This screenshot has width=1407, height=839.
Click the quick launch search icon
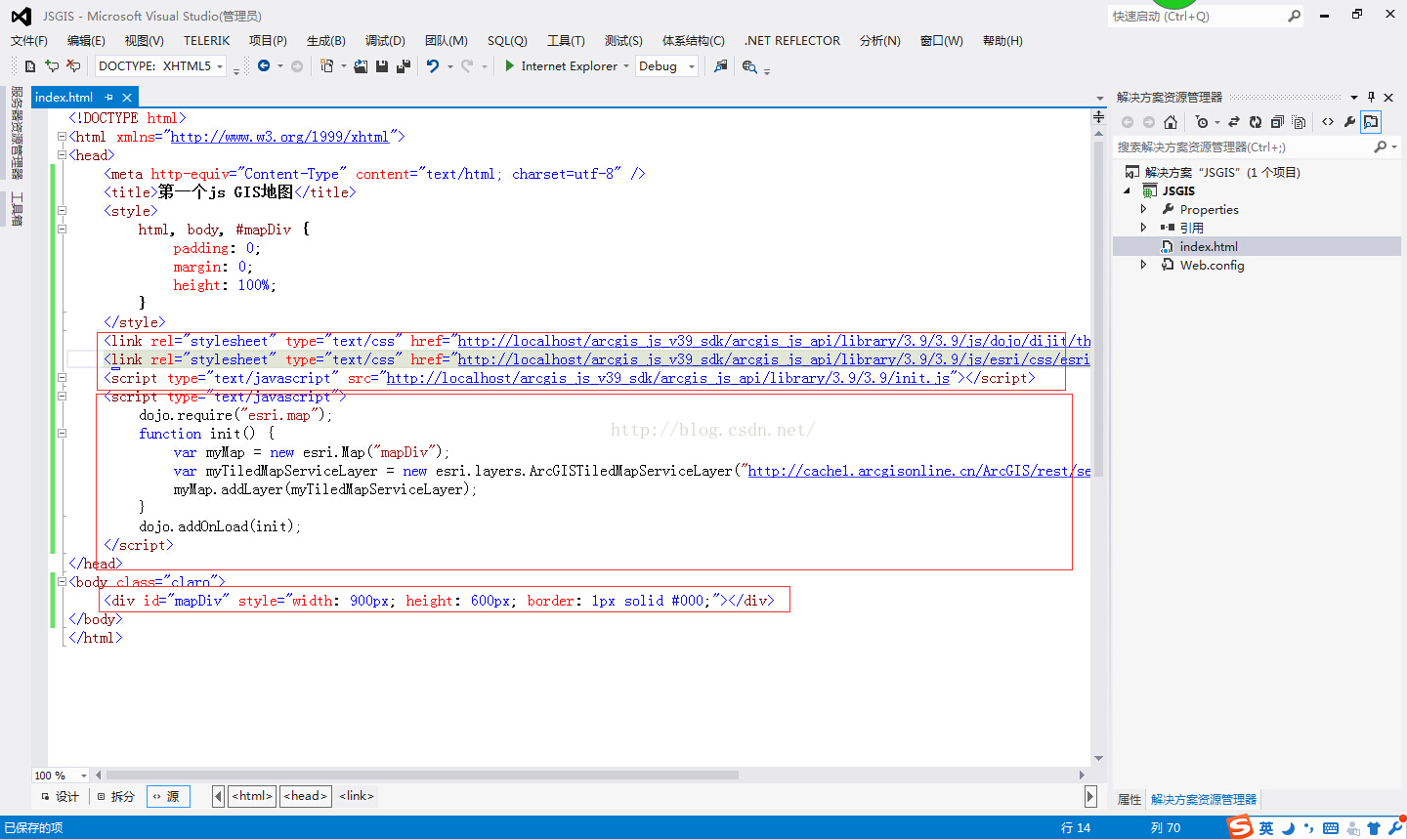point(1295,16)
